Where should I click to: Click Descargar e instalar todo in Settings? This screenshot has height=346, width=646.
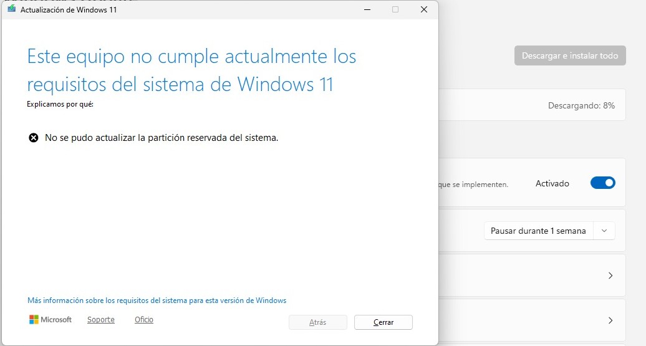click(570, 55)
